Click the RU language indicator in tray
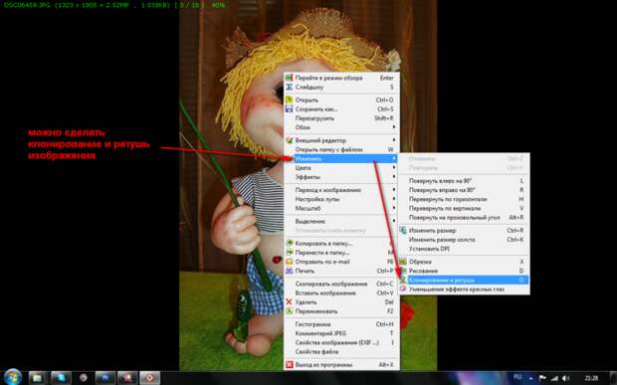Viewport: 617px width, 385px height. tap(517, 377)
